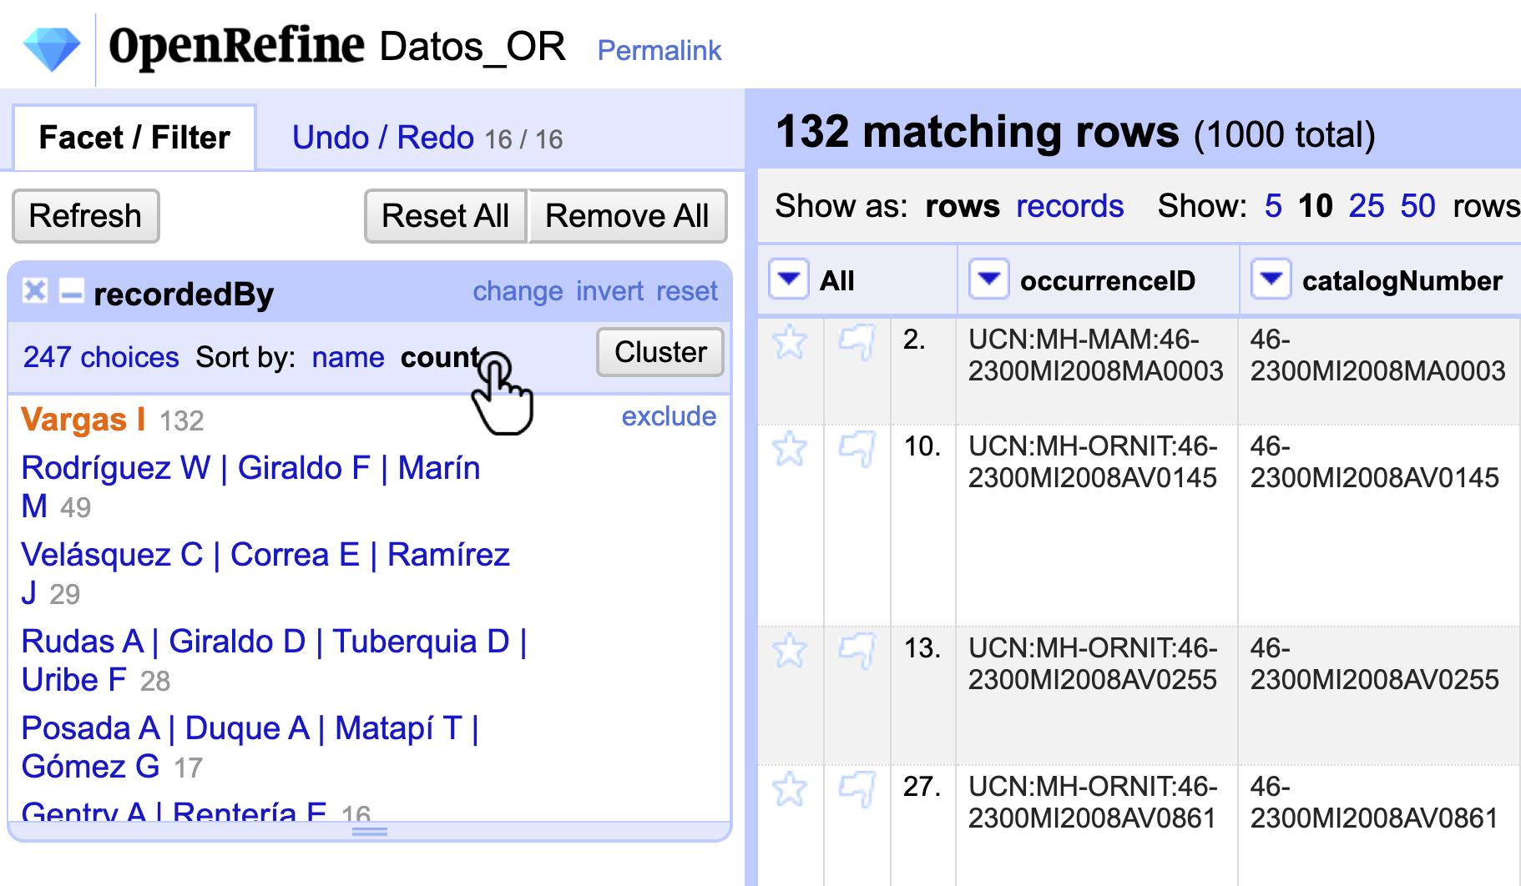Screen dimensions: 1521x886
Task: Switch to the Undo / Redo tab
Action: pyautogui.click(x=427, y=138)
